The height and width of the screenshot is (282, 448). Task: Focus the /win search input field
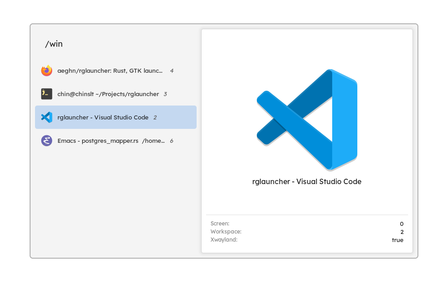point(116,44)
